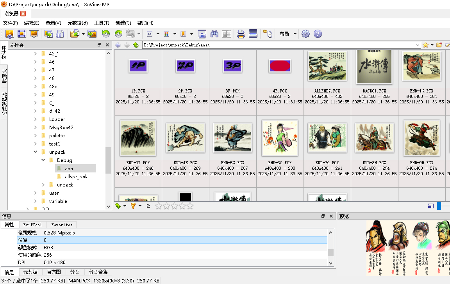Select the MsgBox42 folder
This screenshot has width=450, height=284.
point(61,127)
